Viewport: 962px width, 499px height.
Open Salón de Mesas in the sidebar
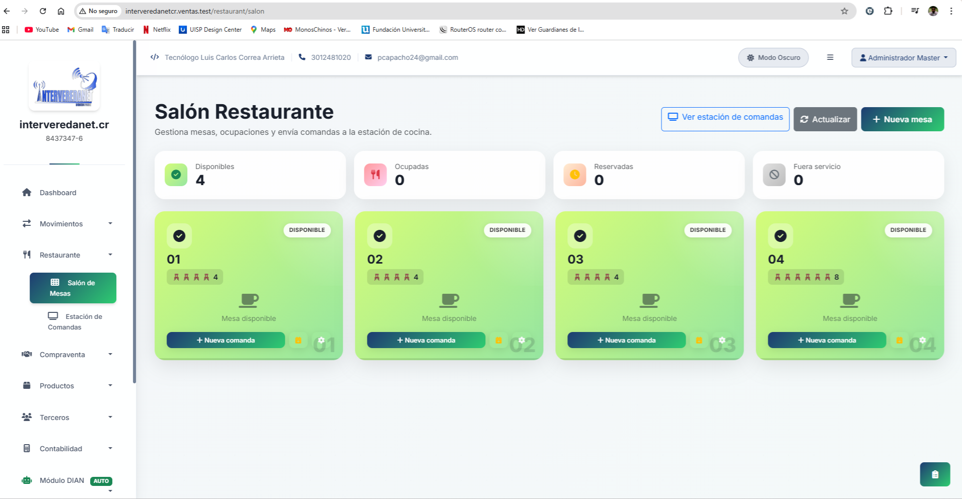73,287
